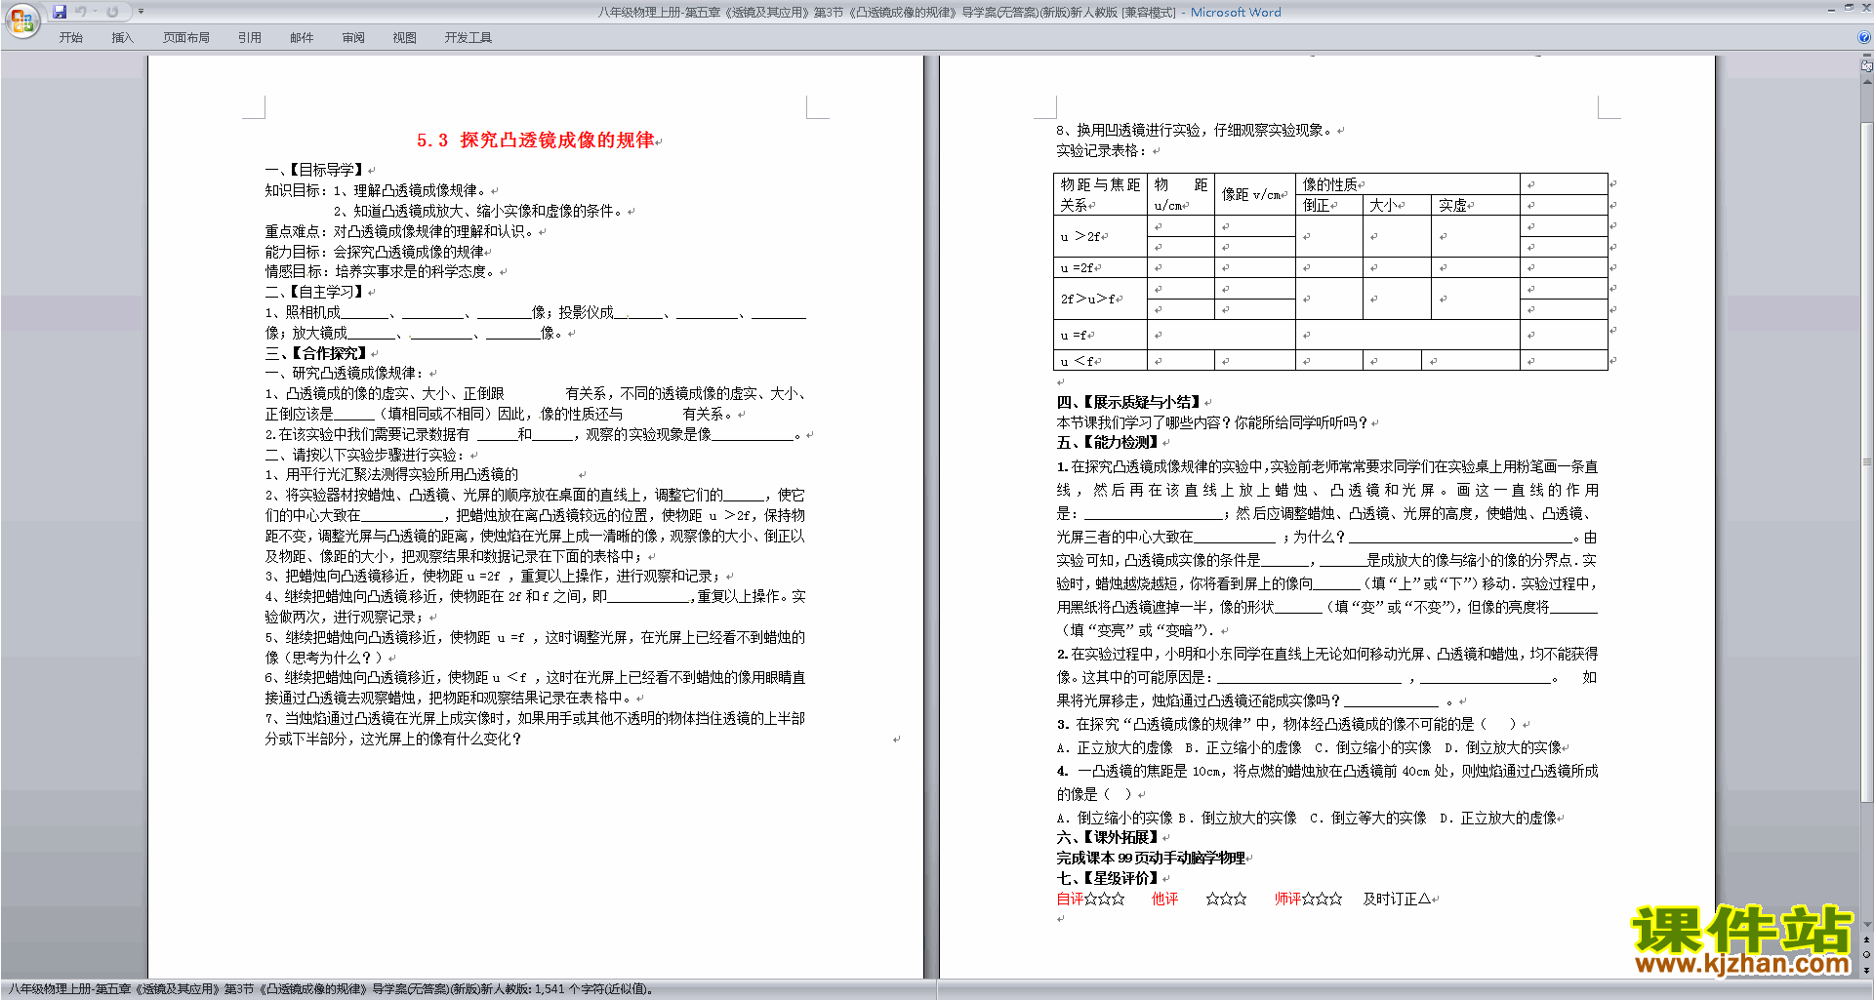This screenshot has height=1000, width=1874.
Task: Click the word count 1,541 个字符 in status bar
Action: tap(593, 989)
